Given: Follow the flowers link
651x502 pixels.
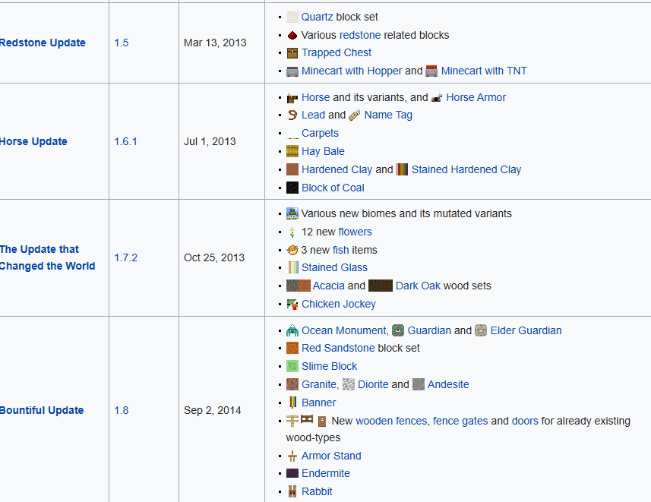Looking at the screenshot, I should point(355,232).
